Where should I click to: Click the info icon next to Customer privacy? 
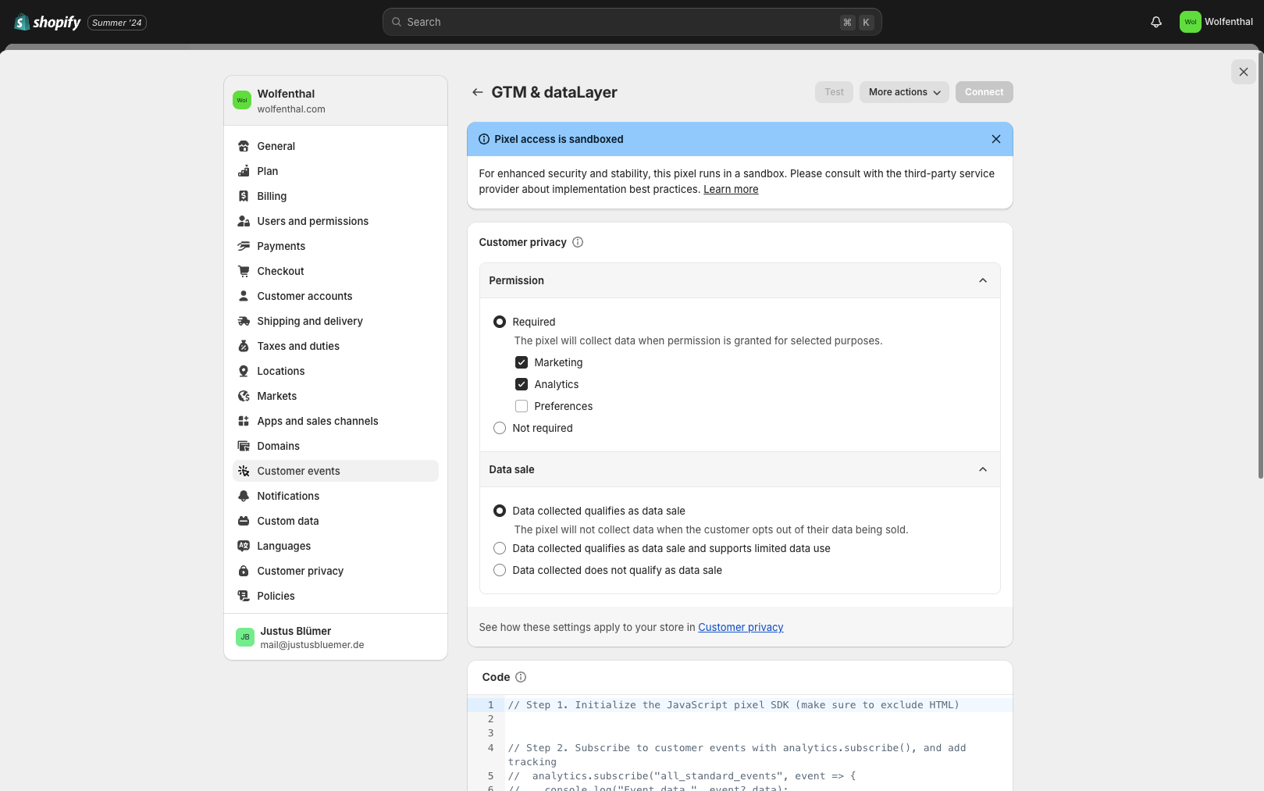(578, 242)
